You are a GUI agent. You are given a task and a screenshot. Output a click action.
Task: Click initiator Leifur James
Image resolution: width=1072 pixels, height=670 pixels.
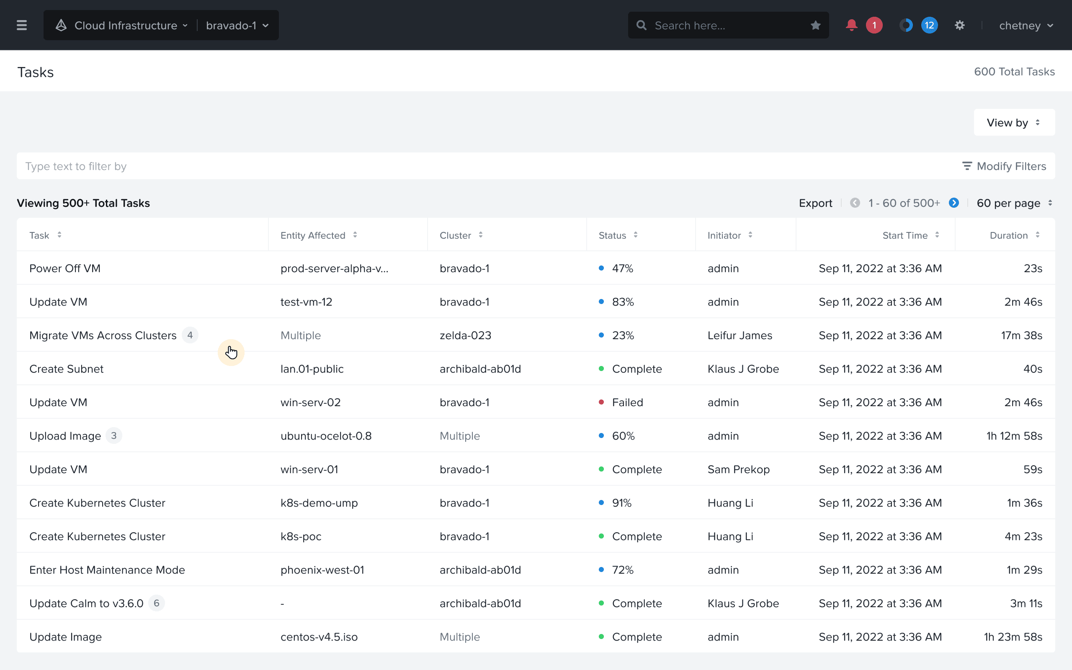coord(740,335)
